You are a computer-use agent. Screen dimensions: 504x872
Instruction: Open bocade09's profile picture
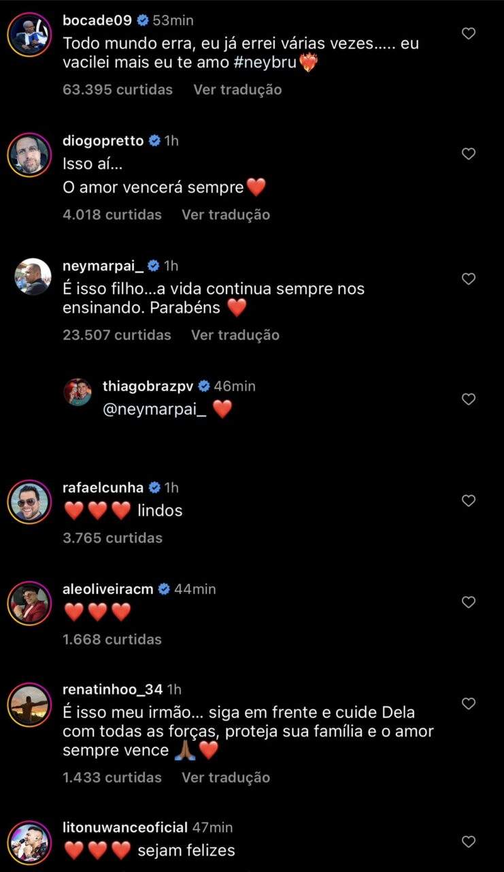[x=29, y=34]
